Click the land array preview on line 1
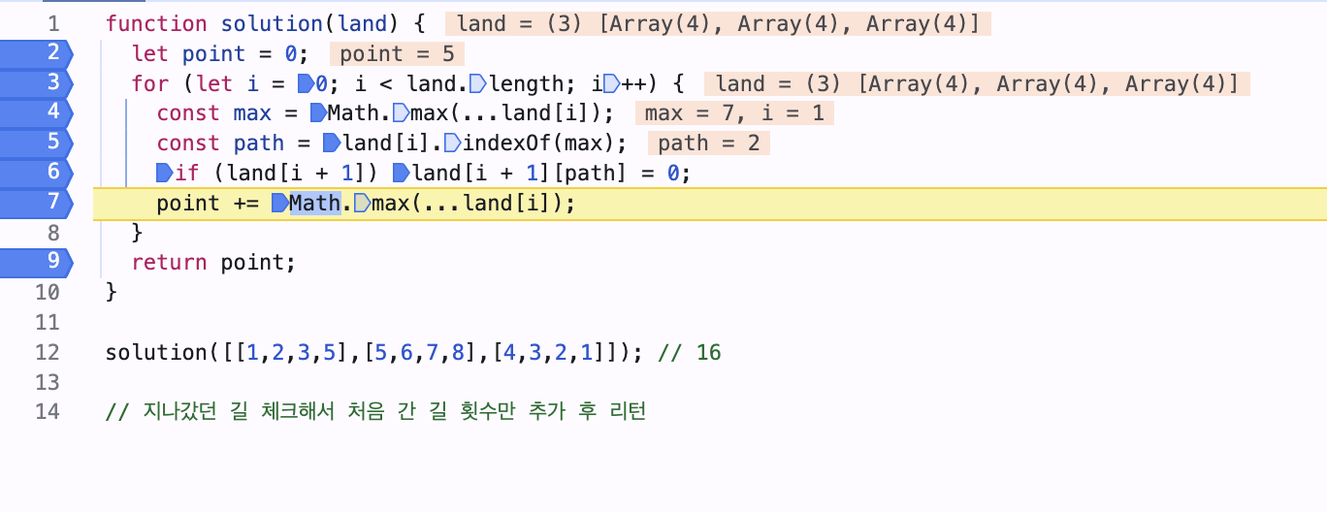Screen dimensions: 1327x512 click(x=719, y=24)
